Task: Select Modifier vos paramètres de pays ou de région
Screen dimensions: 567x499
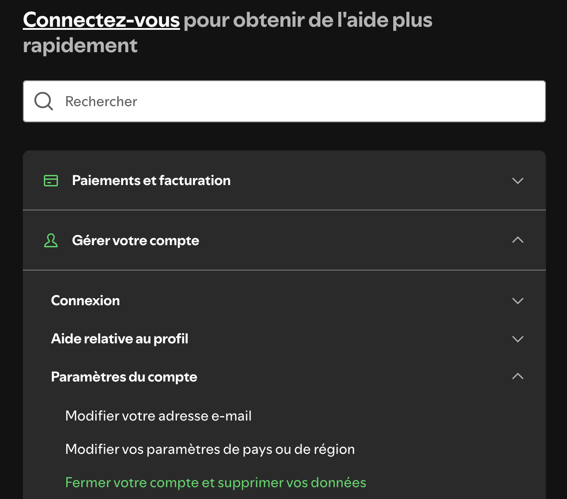Action: tap(210, 449)
